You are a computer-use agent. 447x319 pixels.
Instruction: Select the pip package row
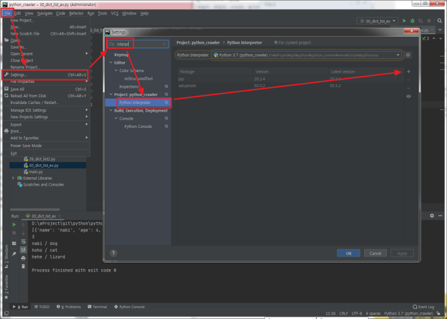(290, 79)
